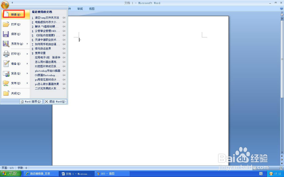Screen dimensions: 284x177
Task: Click pin icon beside PS把图片转成日系
Action: point(64,66)
